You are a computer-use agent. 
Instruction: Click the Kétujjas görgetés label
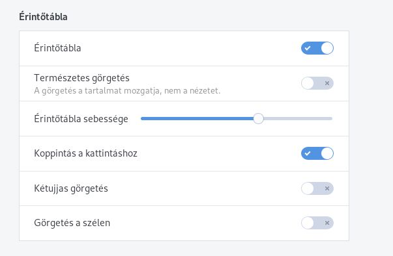71,188
